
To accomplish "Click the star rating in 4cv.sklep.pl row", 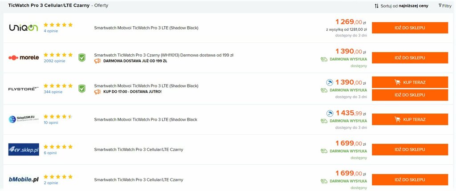I will [x=58, y=147].
